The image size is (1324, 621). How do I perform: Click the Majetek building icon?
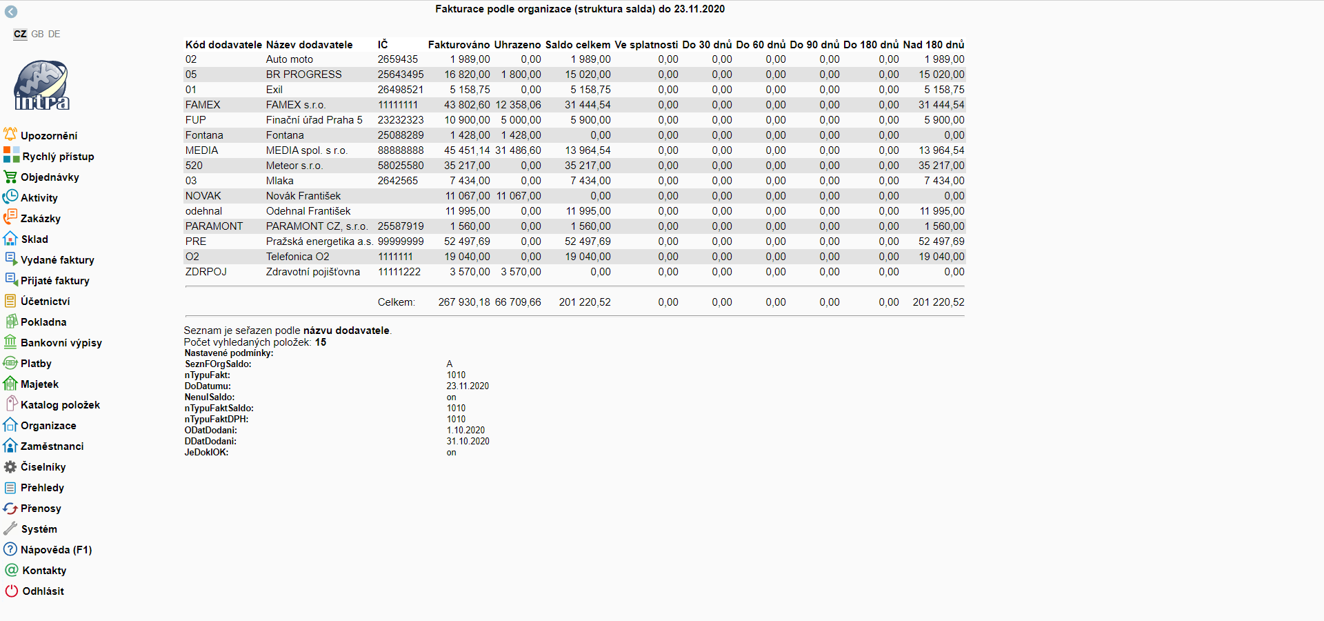pos(10,384)
